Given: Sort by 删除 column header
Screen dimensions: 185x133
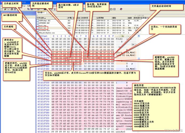Looking at the screenshot, I should click(x=120, y=18).
